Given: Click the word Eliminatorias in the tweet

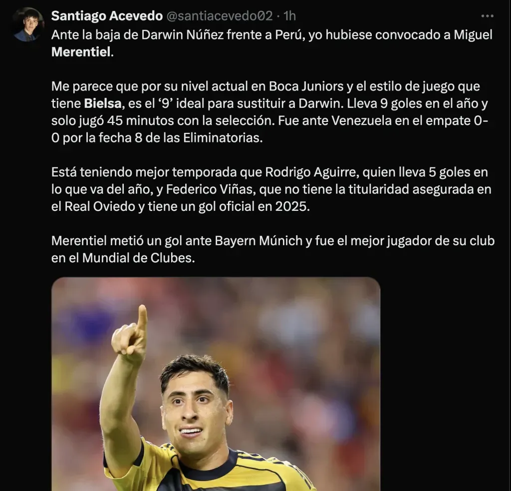Looking at the screenshot, I should 223,138.
